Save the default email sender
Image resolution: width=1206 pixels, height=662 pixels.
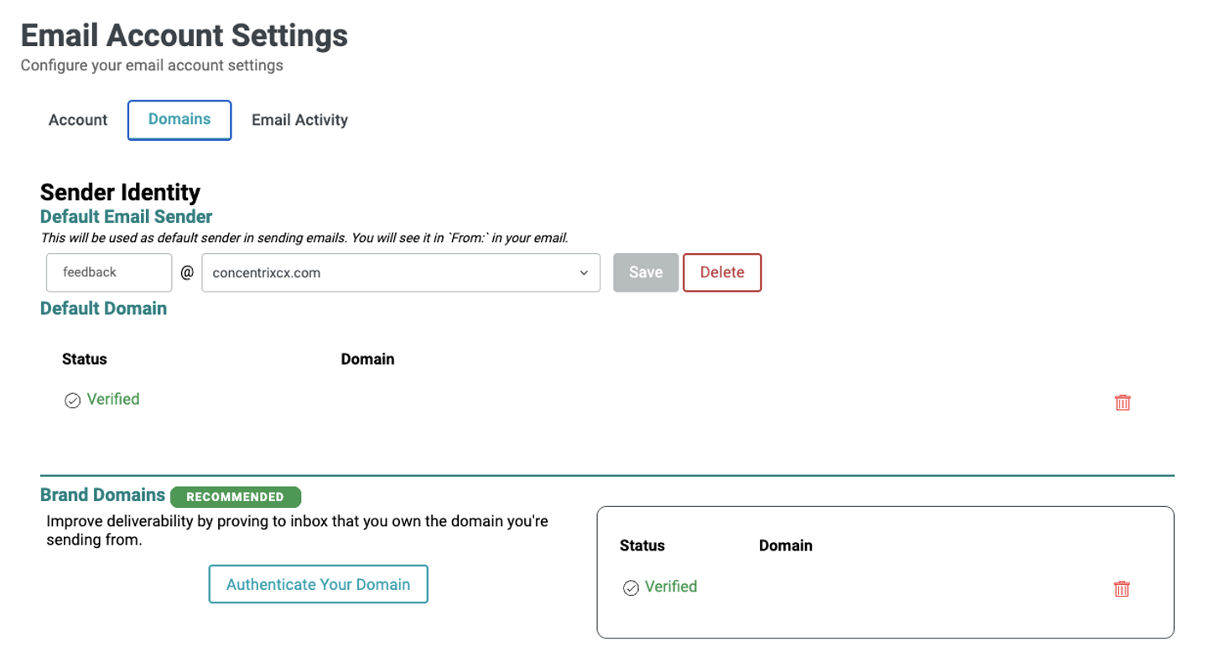pos(645,272)
